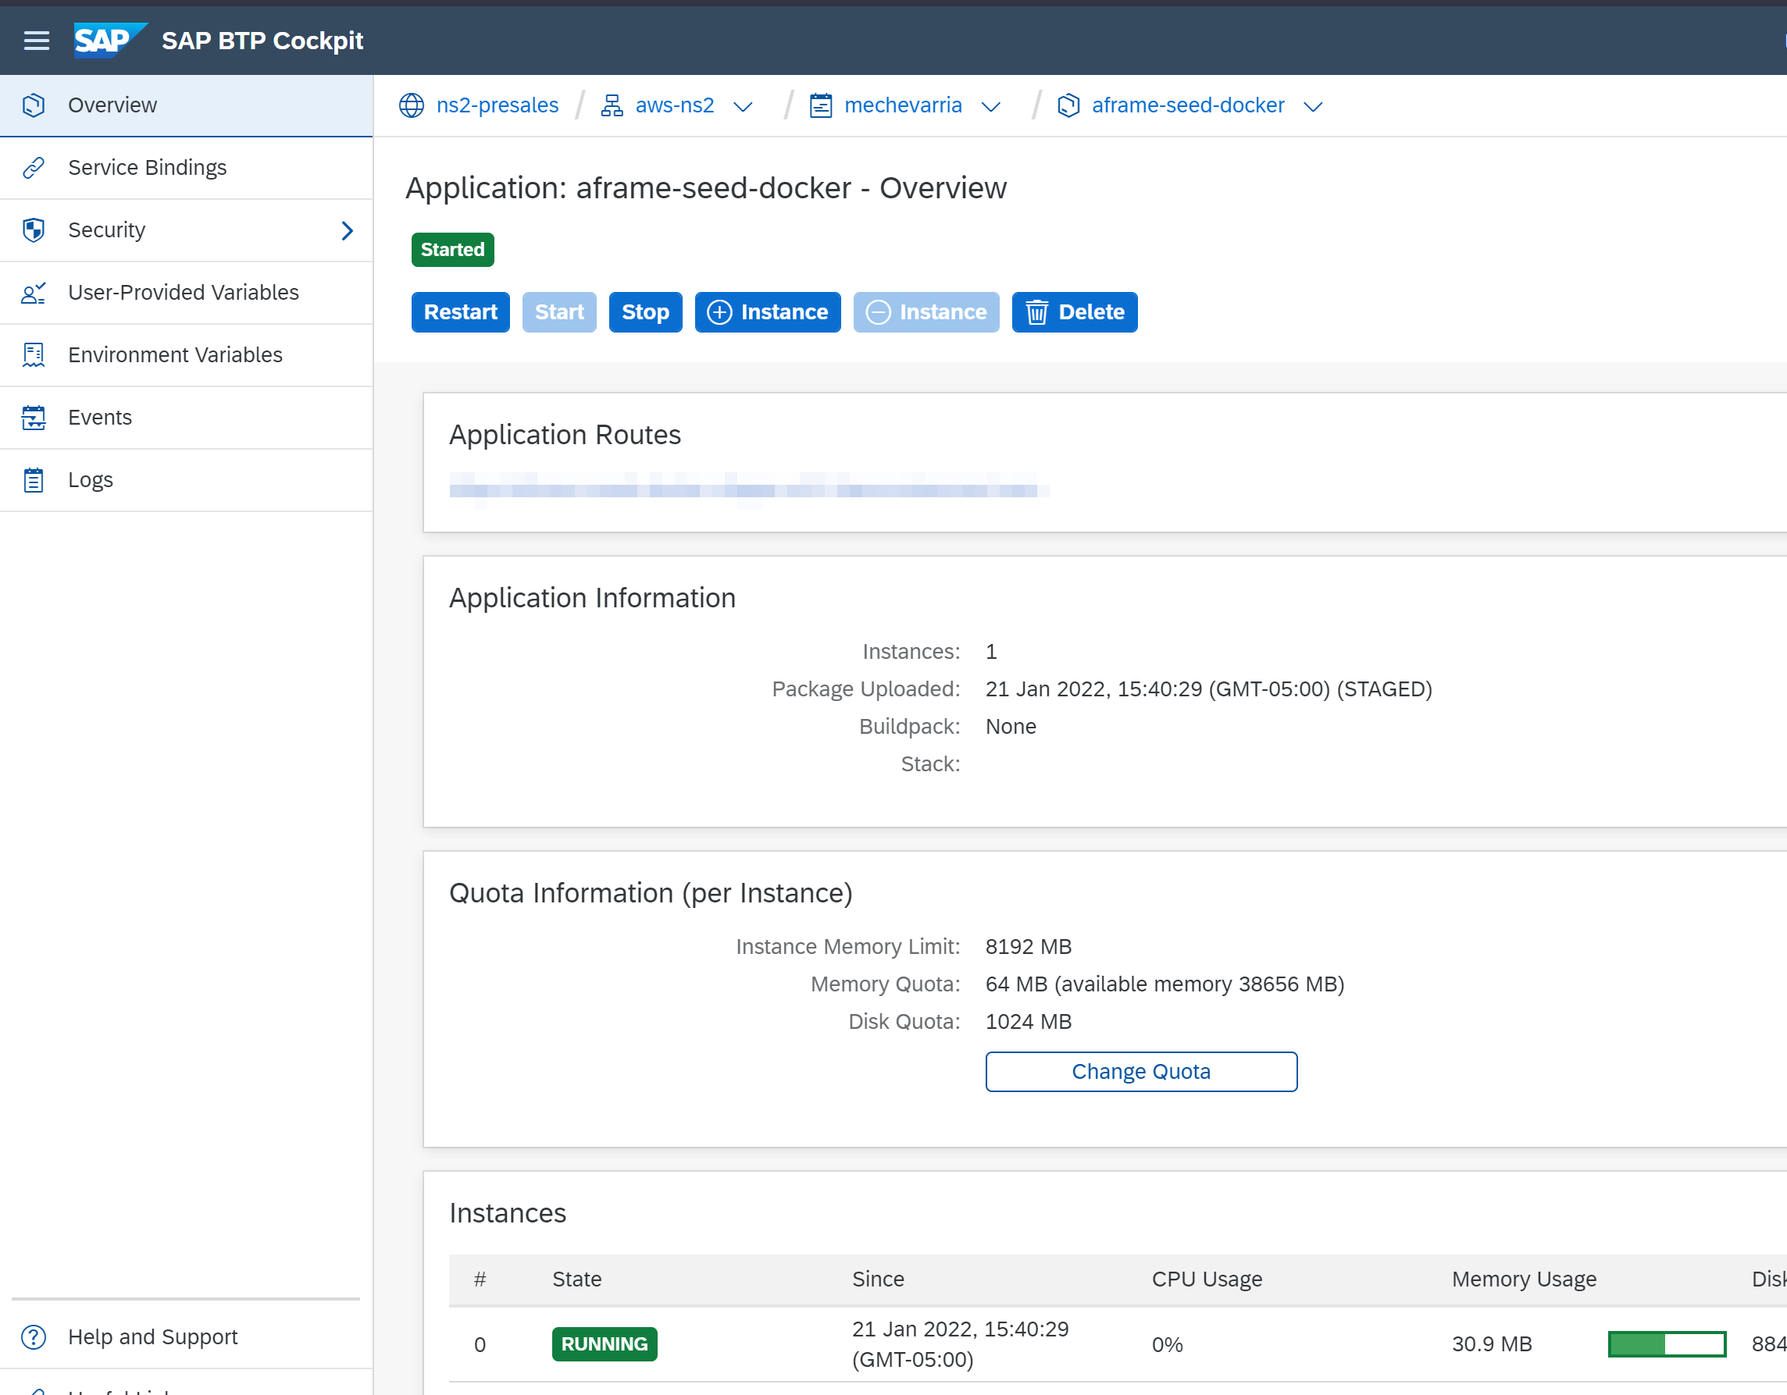This screenshot has width=1787, height=1395.
Task: Stop the running application
Action: tap(645, 312)
